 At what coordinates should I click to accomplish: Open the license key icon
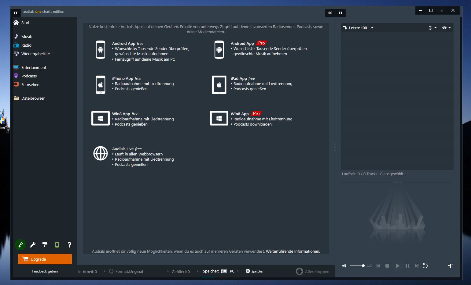pos(20,245)
